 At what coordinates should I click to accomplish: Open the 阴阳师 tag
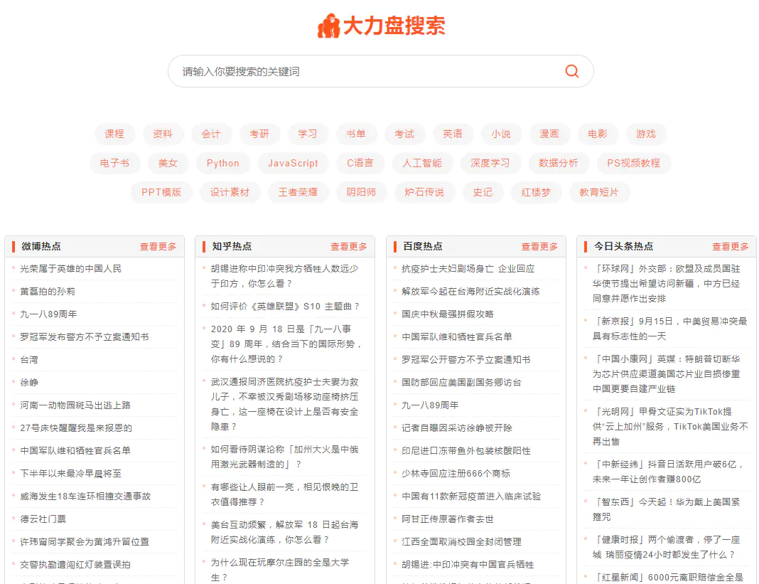point(361,192)
